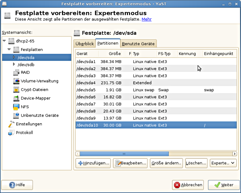Click the Unbenutzte Geräte icon
241x193 pixels.
tap(16, 115)
